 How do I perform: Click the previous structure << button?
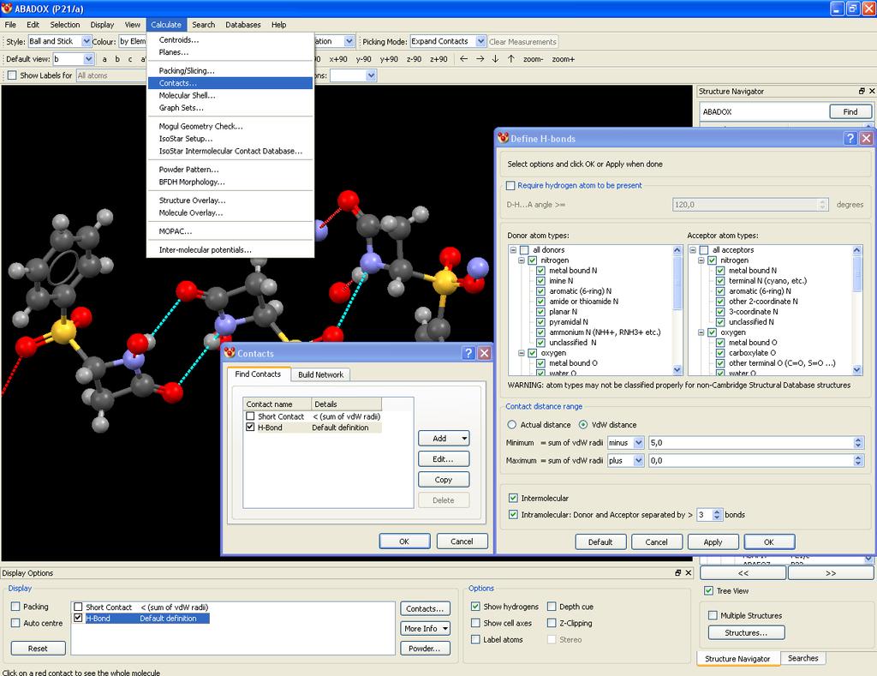[743, 573]
